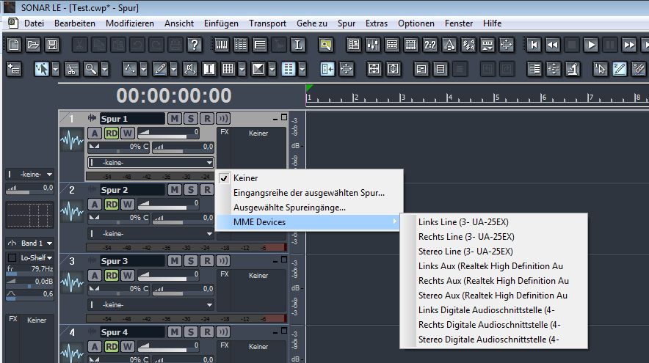Open the Band 1 EQ dropdown
This screenshot has width=649, height=363.
[x=30, y=243]
